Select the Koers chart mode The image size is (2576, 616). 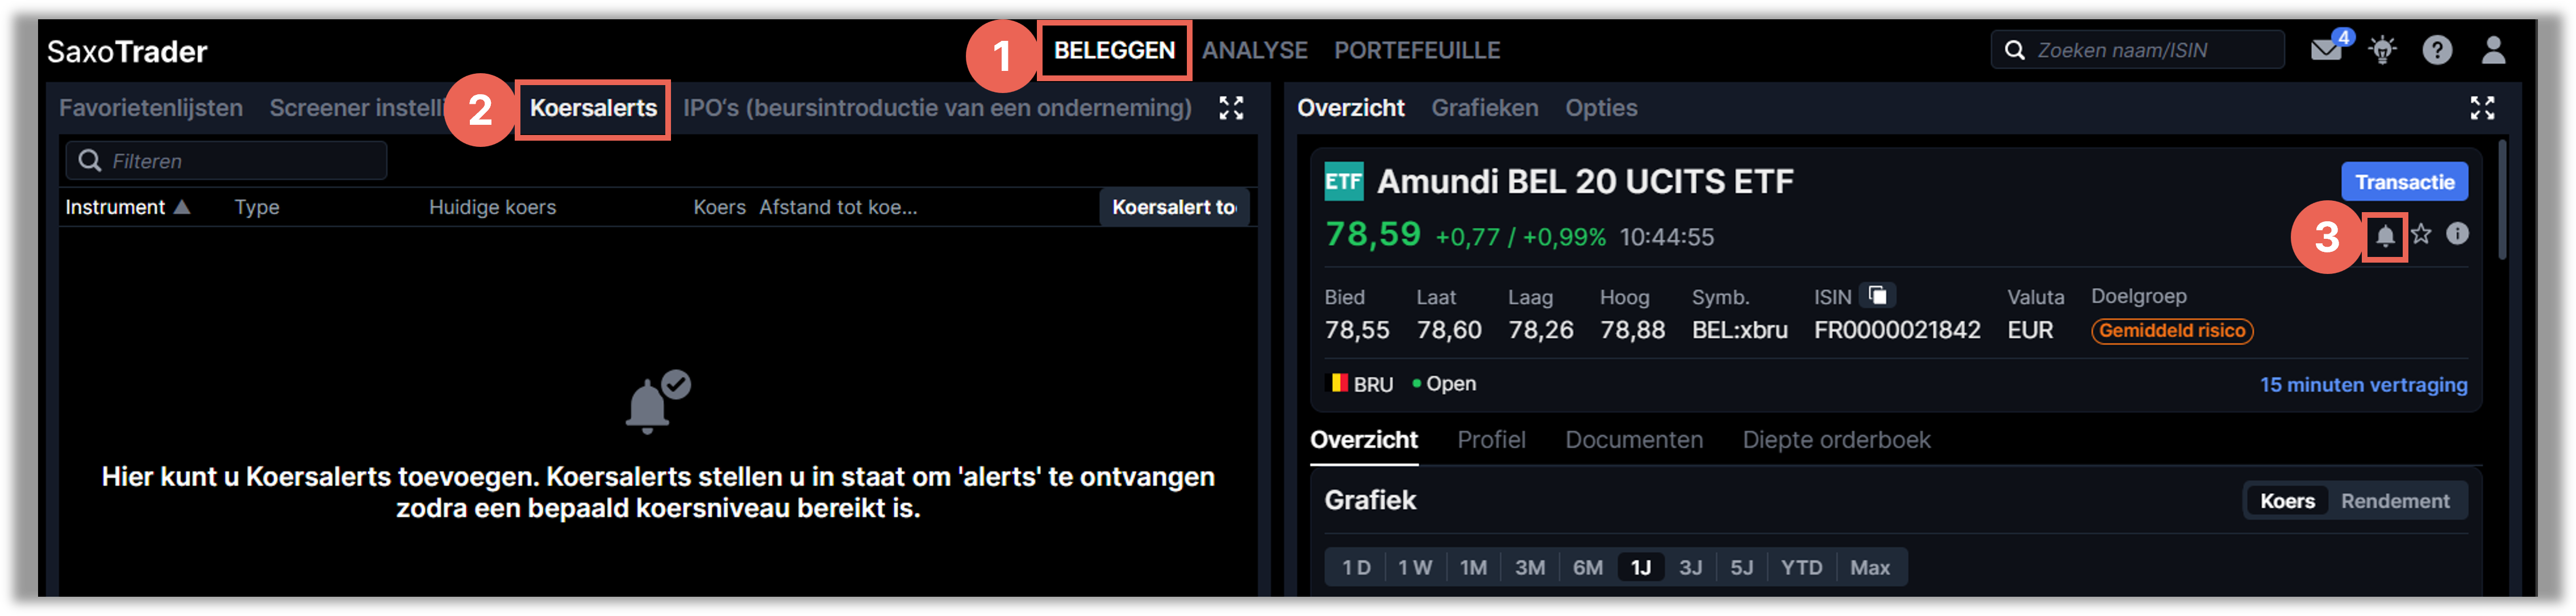click(2287, 500)
